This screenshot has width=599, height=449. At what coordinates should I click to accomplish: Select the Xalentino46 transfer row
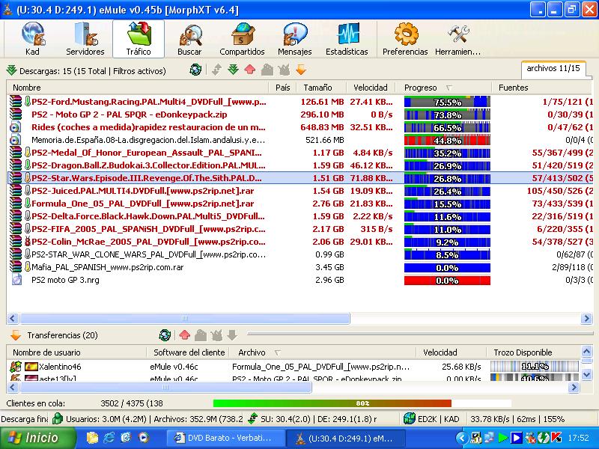click(294, 367)
